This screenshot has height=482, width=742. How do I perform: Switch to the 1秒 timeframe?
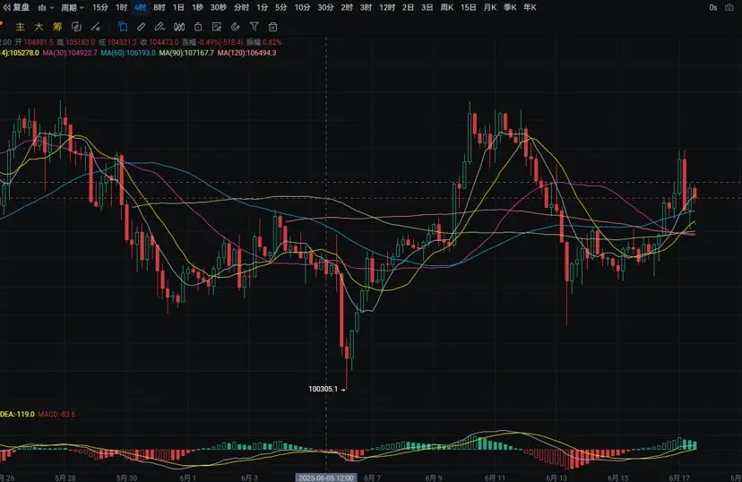click(x=197, y=7)
